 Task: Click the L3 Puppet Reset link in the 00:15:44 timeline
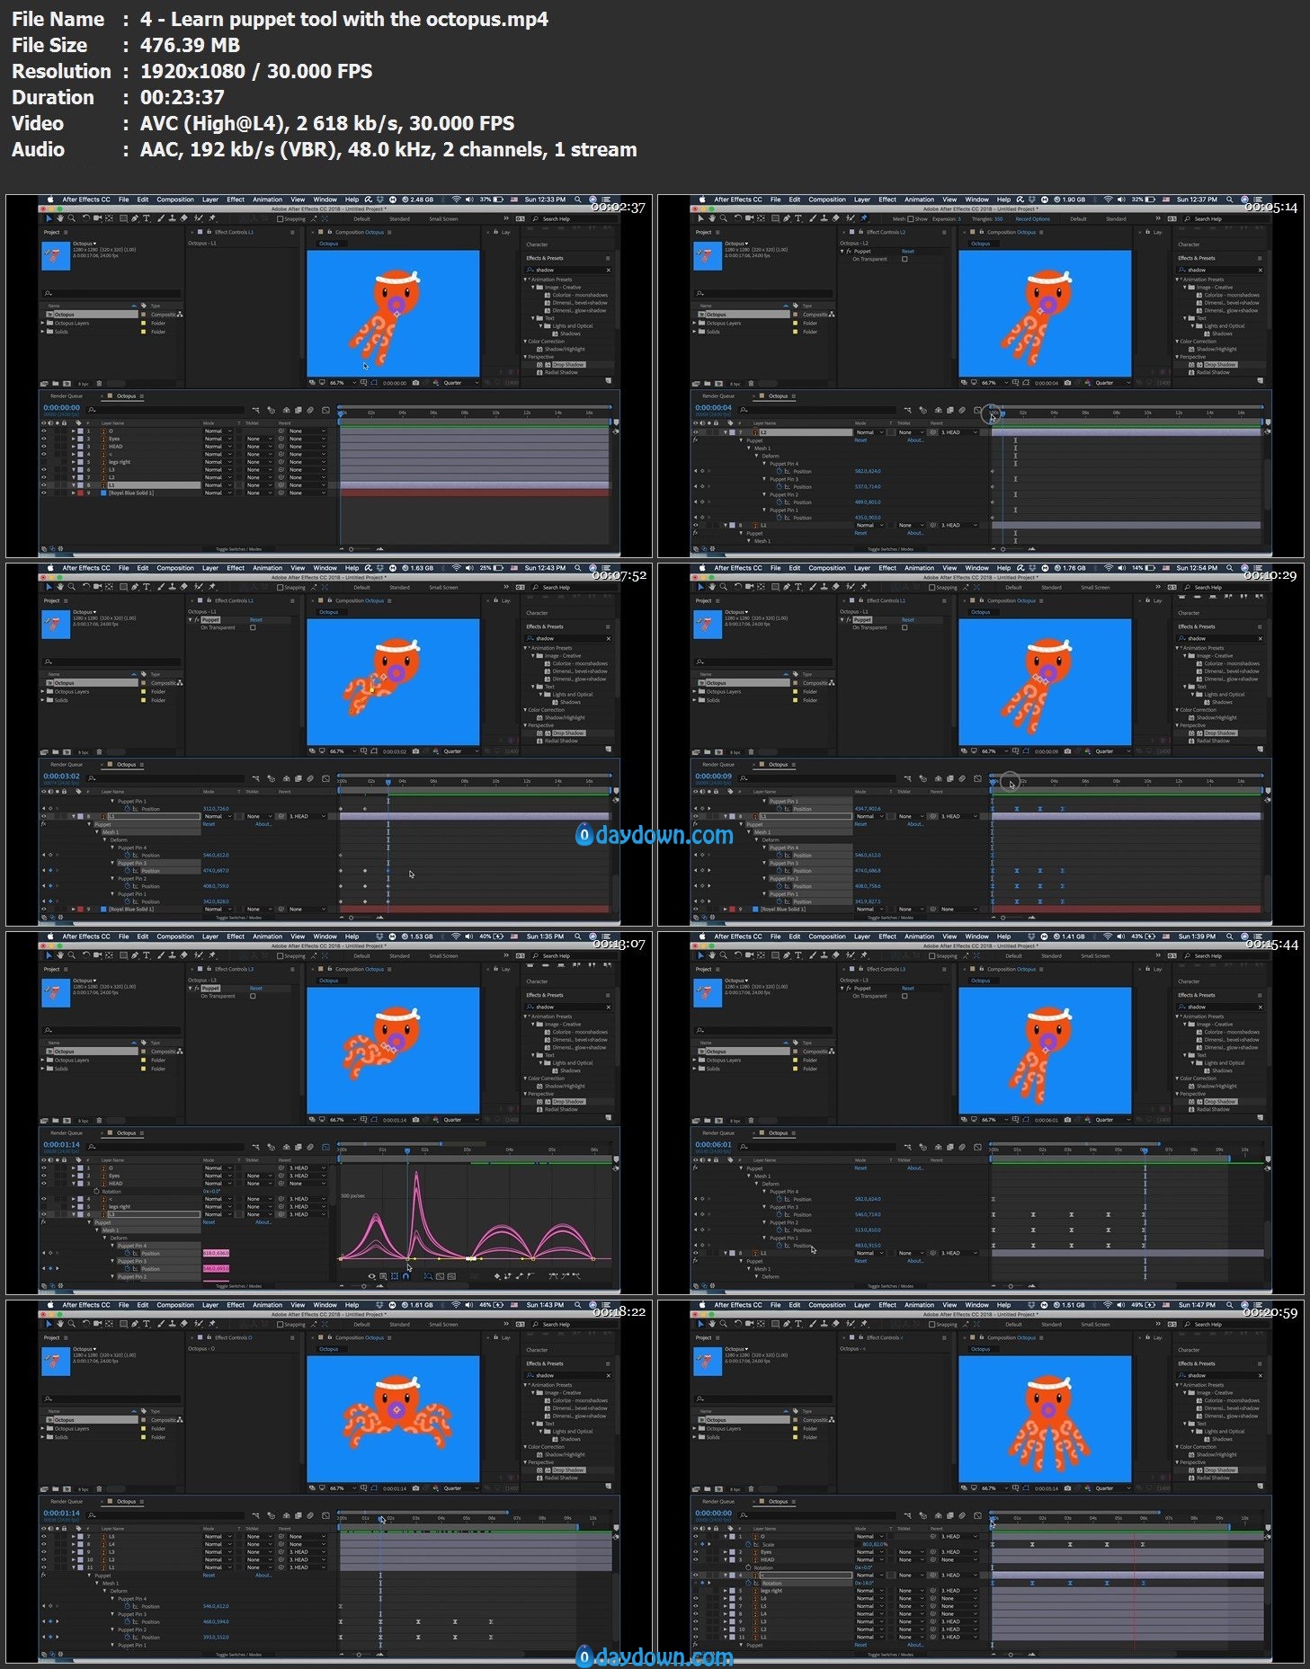(860, 1168)
